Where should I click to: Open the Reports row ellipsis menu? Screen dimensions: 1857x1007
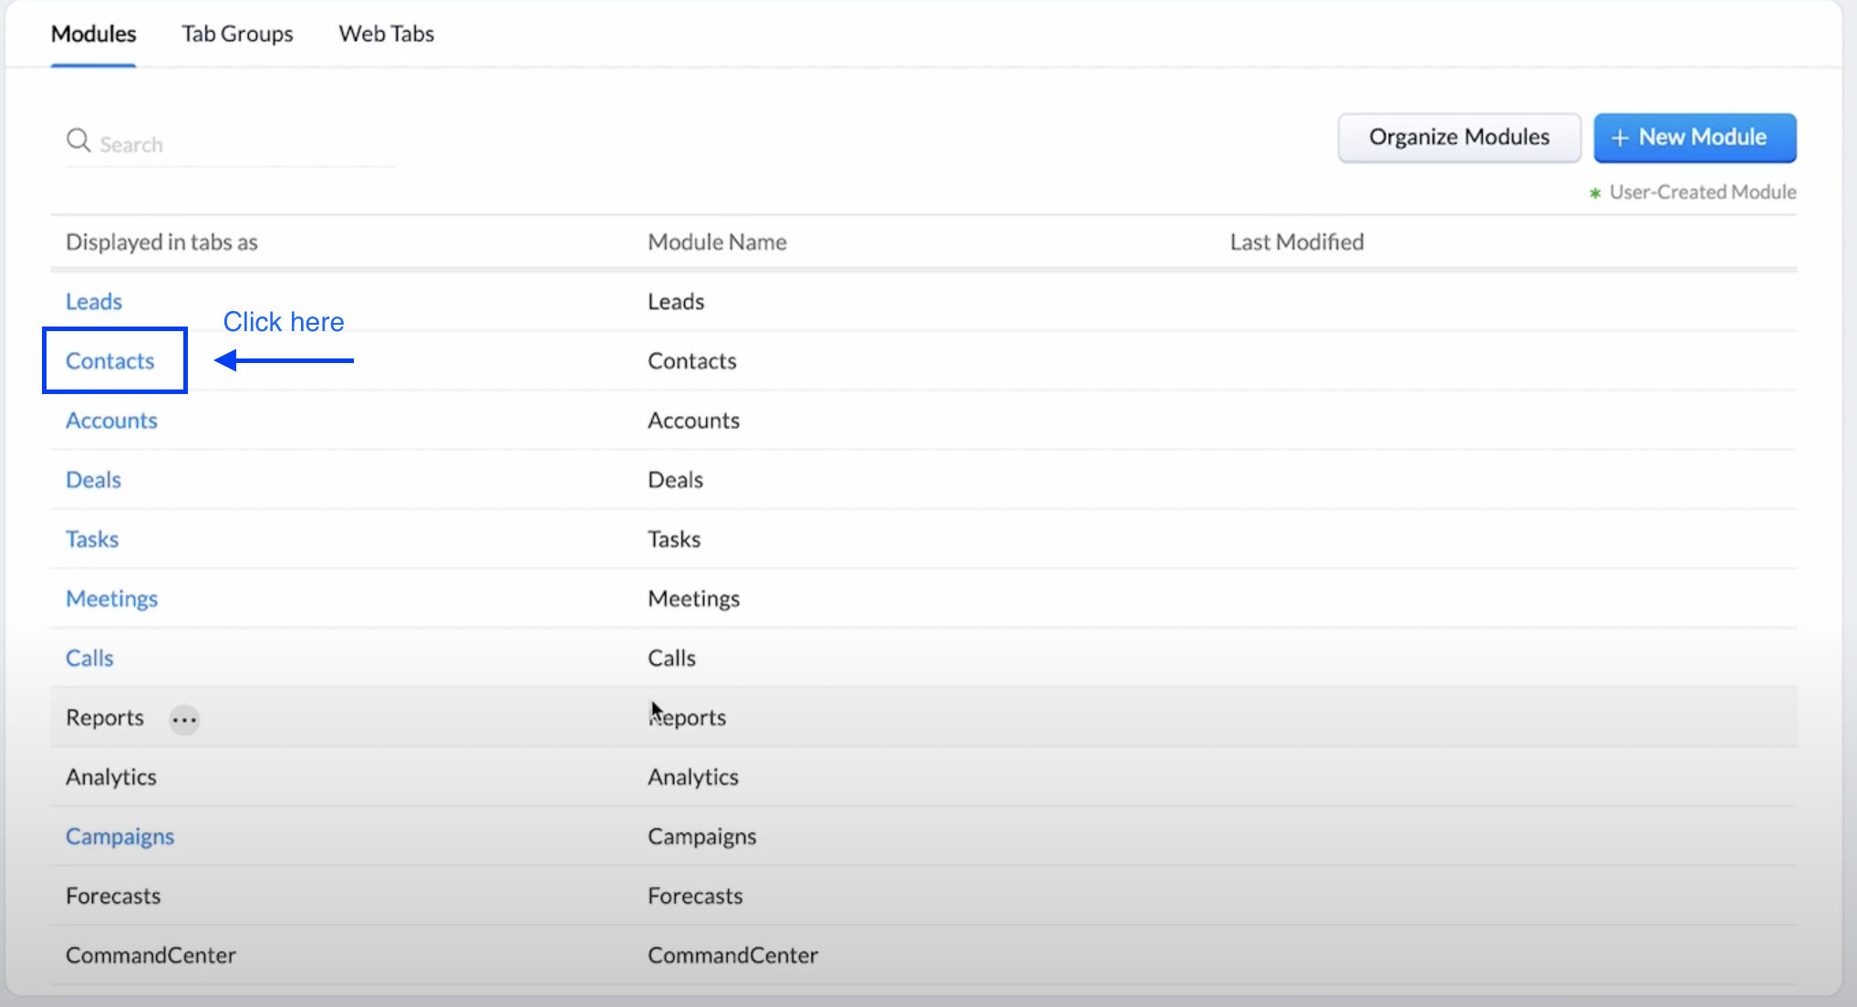pos(184,720)
